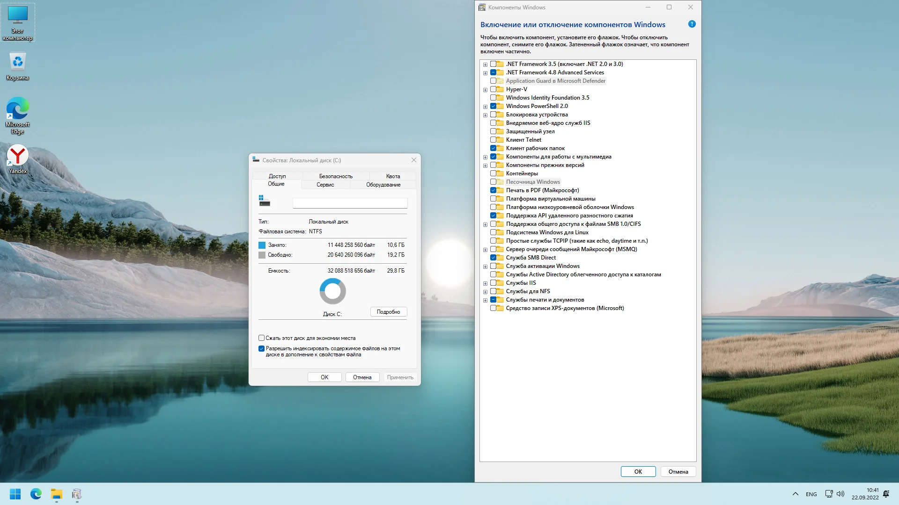Click Edge icon in the taskbar
Viewport: 899px width, 505px height.
tap(36, 494)
